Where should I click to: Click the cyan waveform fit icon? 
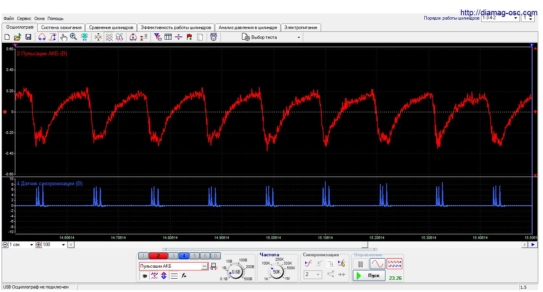(84, 37)
